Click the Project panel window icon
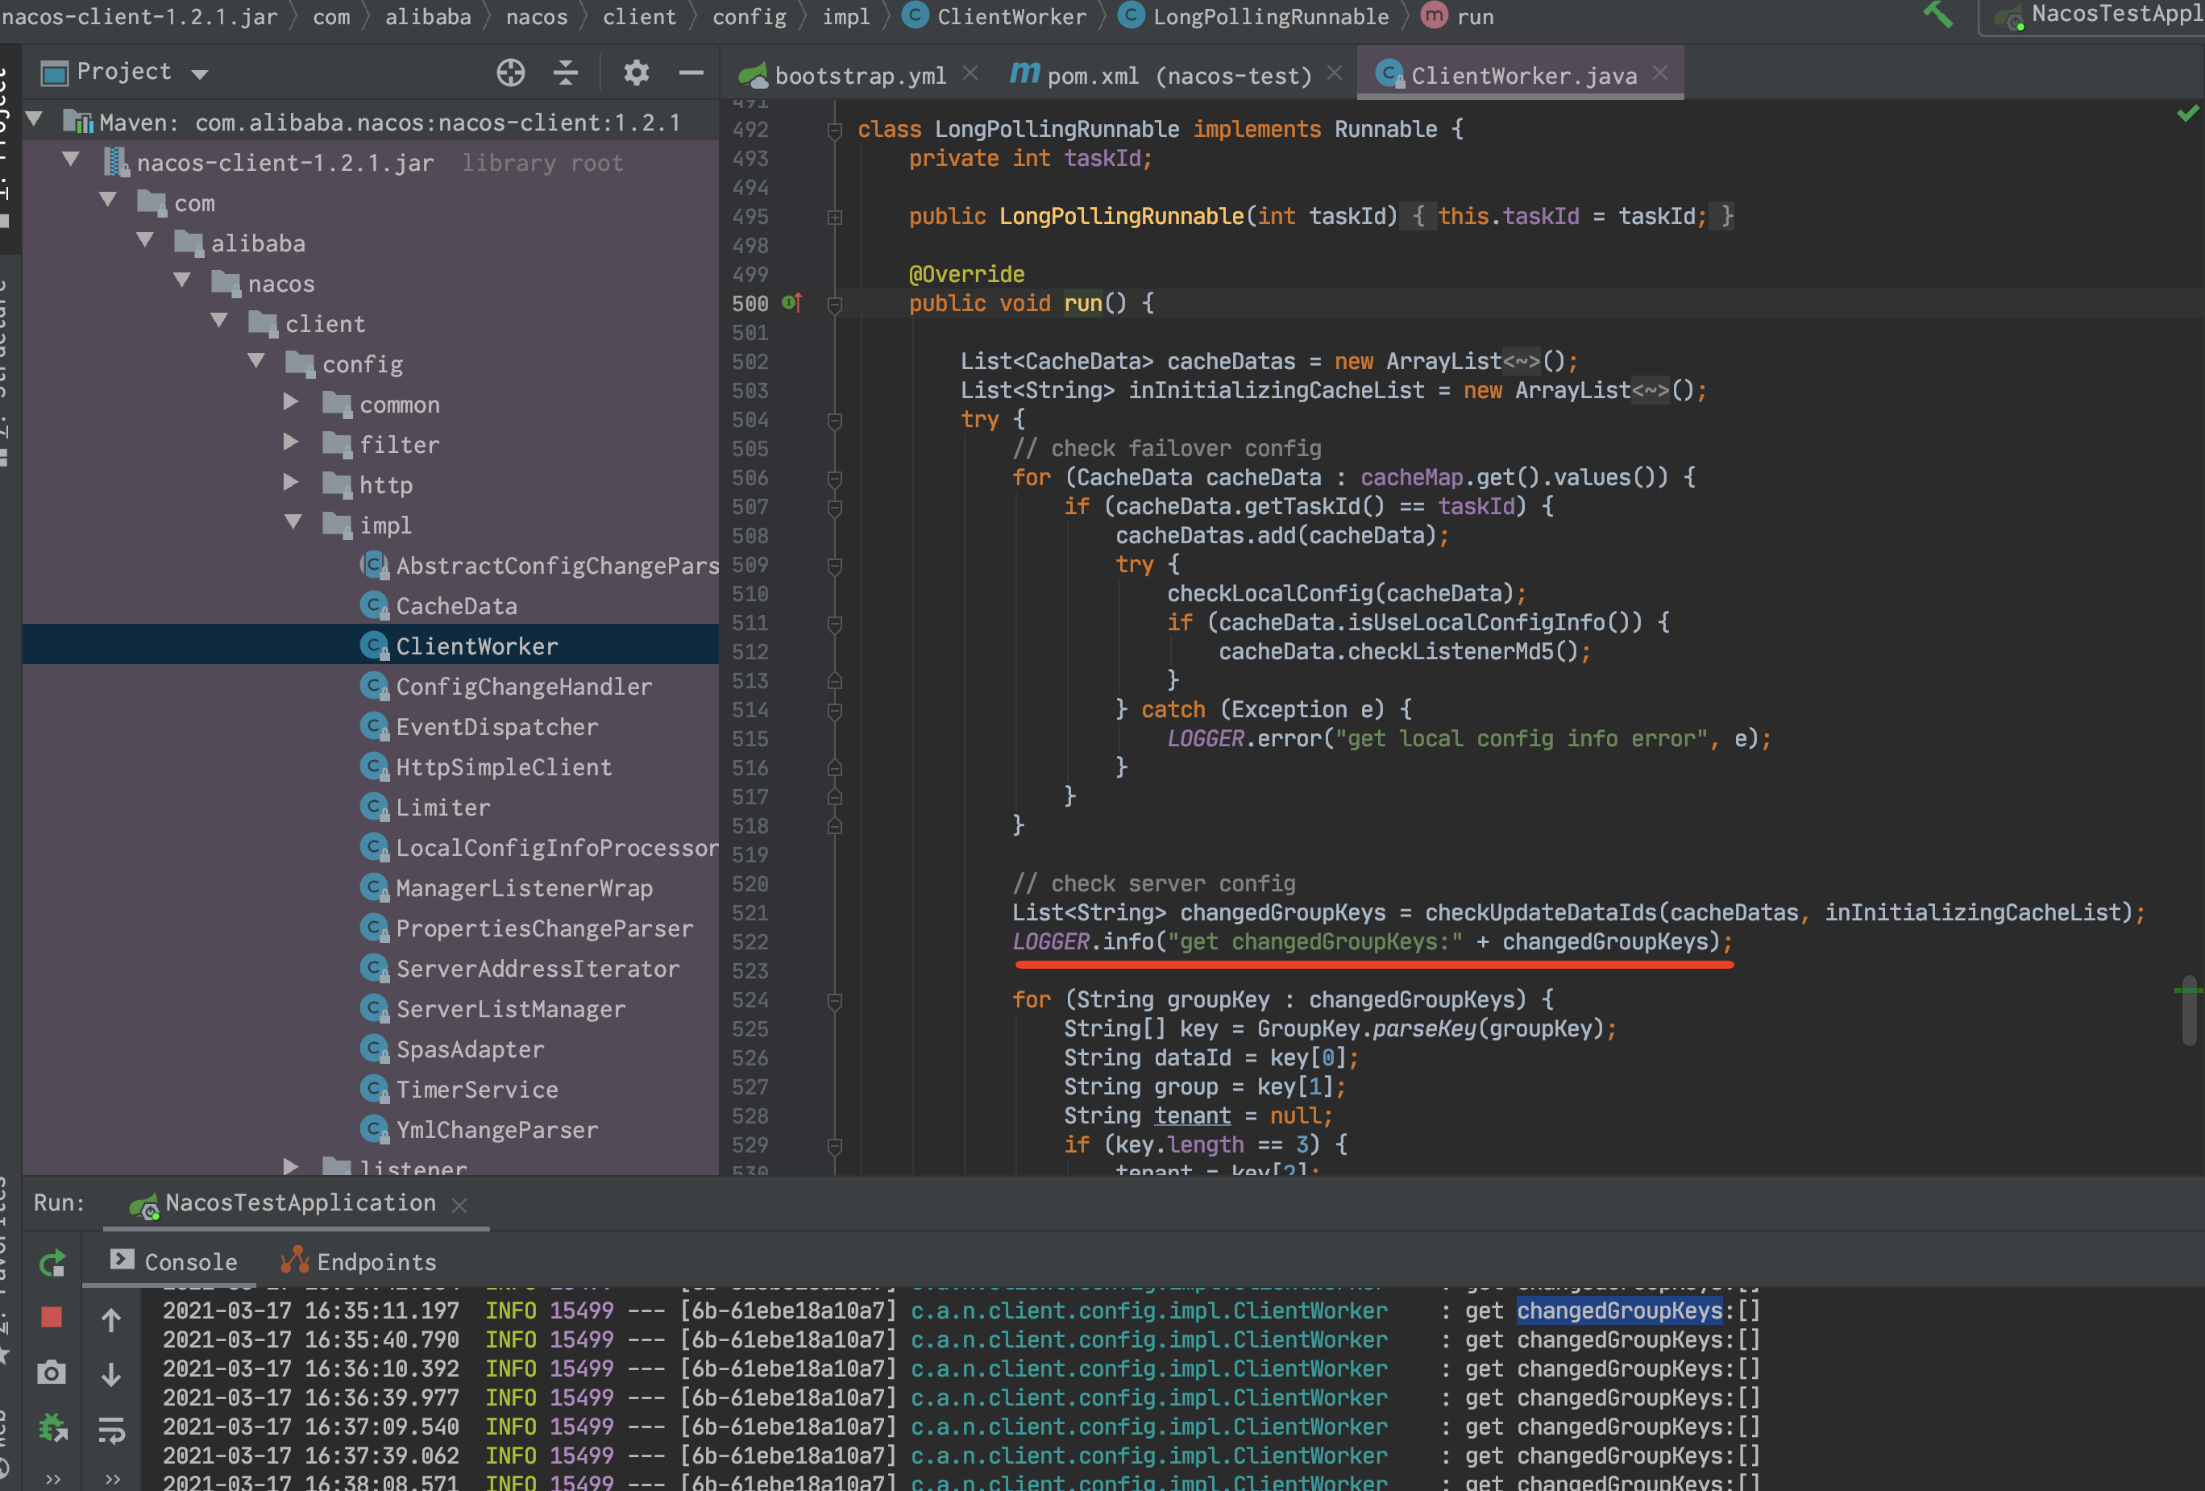 pyautogui.click(x=55, y=73)
